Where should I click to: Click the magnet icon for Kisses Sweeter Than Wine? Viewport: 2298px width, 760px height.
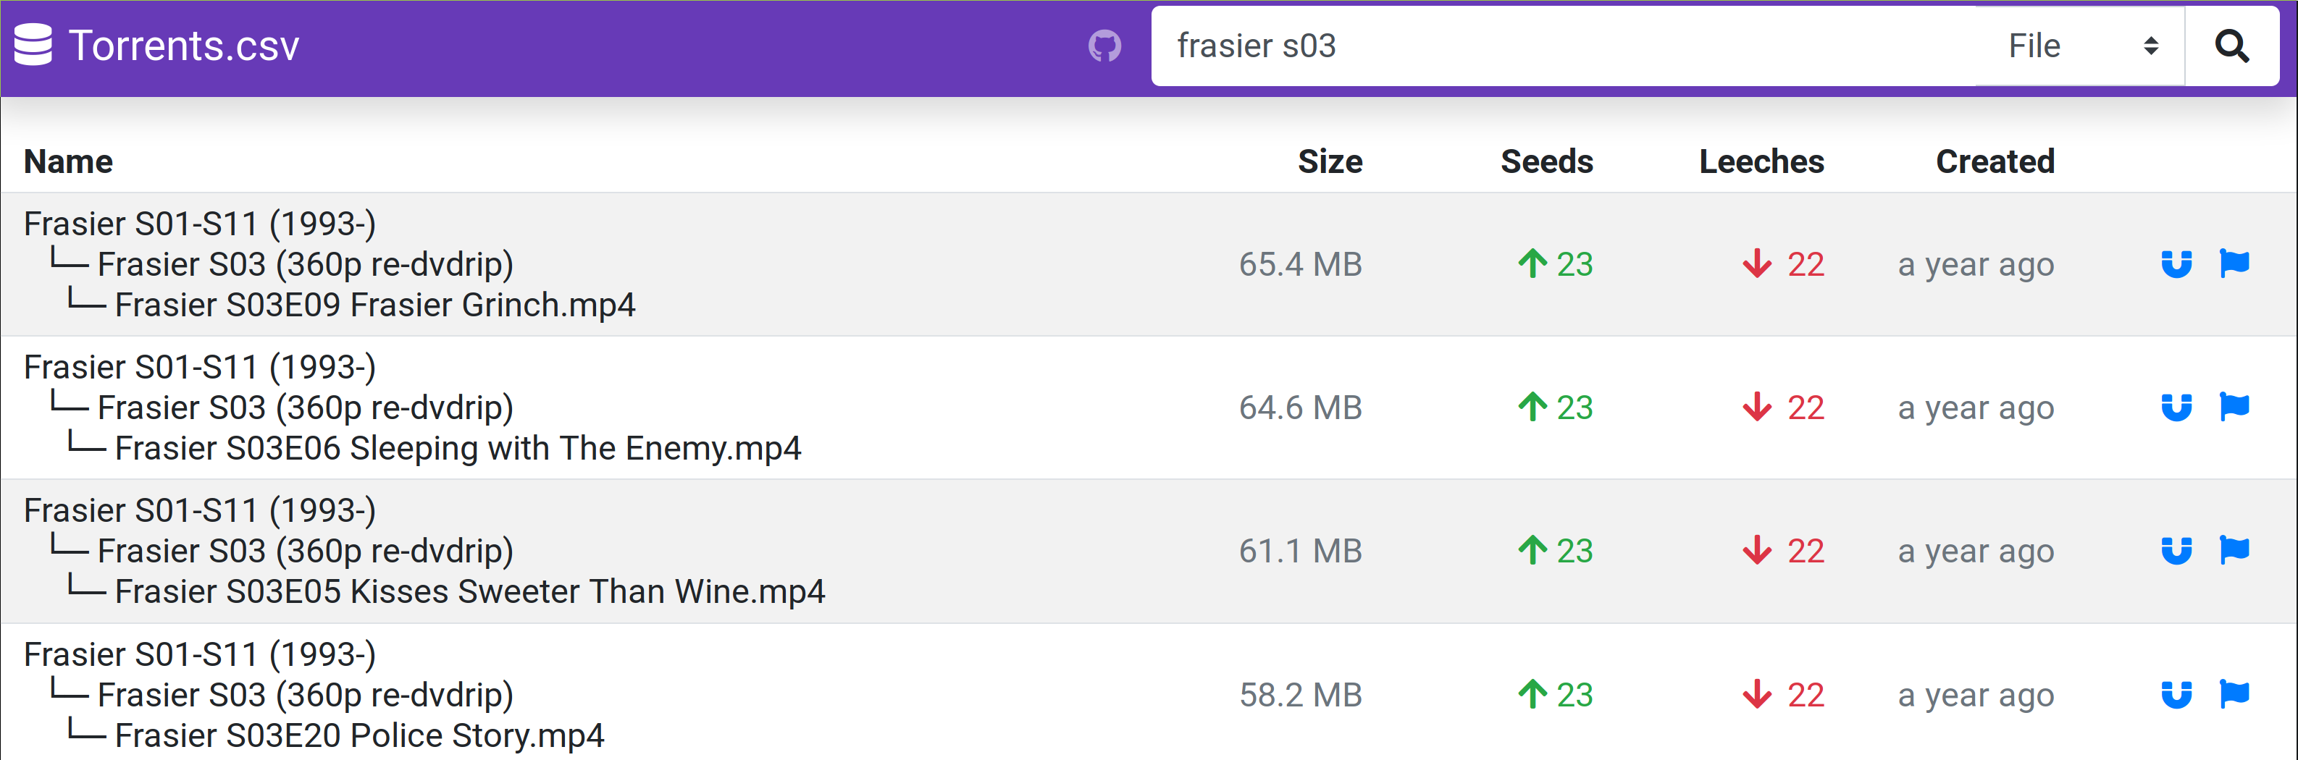pyautogui.click(x=2176, y=550)
